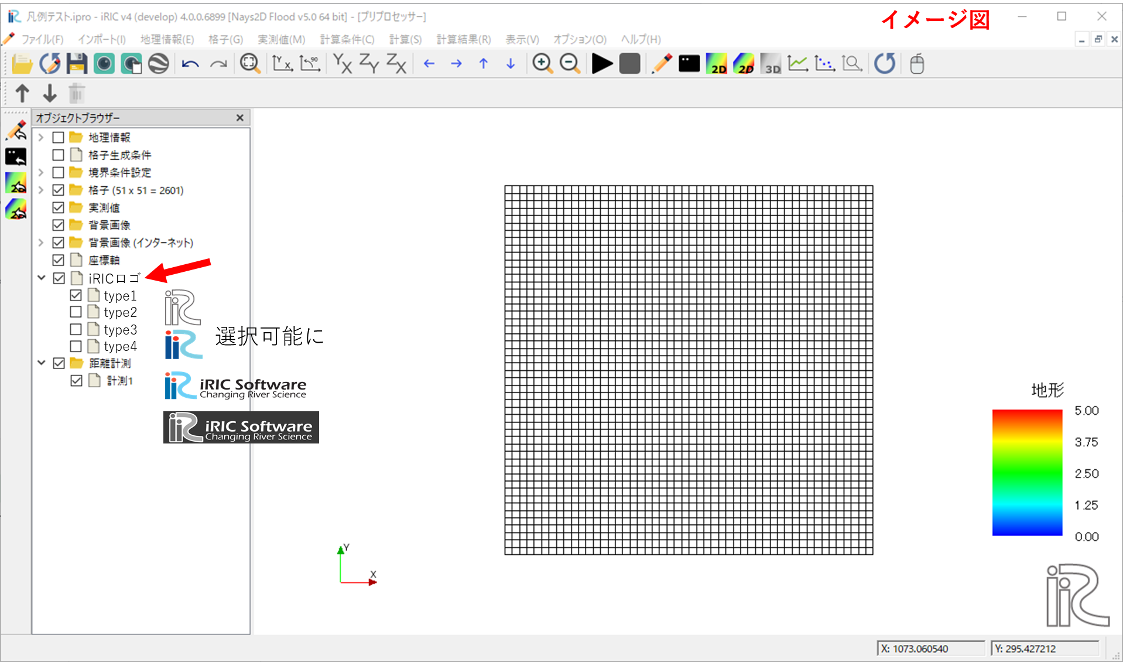Image resolution: width=1123 pixels, height=662 pixels.
Task: Take a snapshot with camera icon
Action: tap(689, 63)
